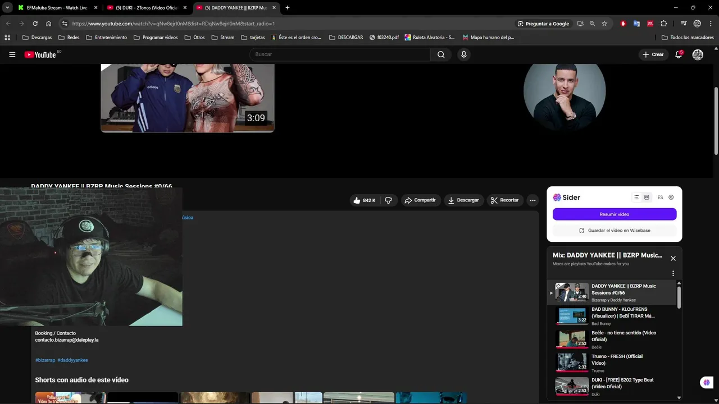The width and height of the screenshot is (719, 404).
Task: Open Sider settings gear icon
Action: (671, 198)
